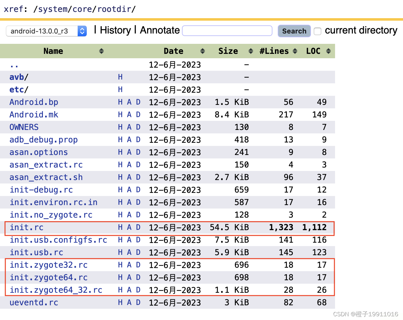Download (D) the init.environ.rc.in file

(138, 202)
